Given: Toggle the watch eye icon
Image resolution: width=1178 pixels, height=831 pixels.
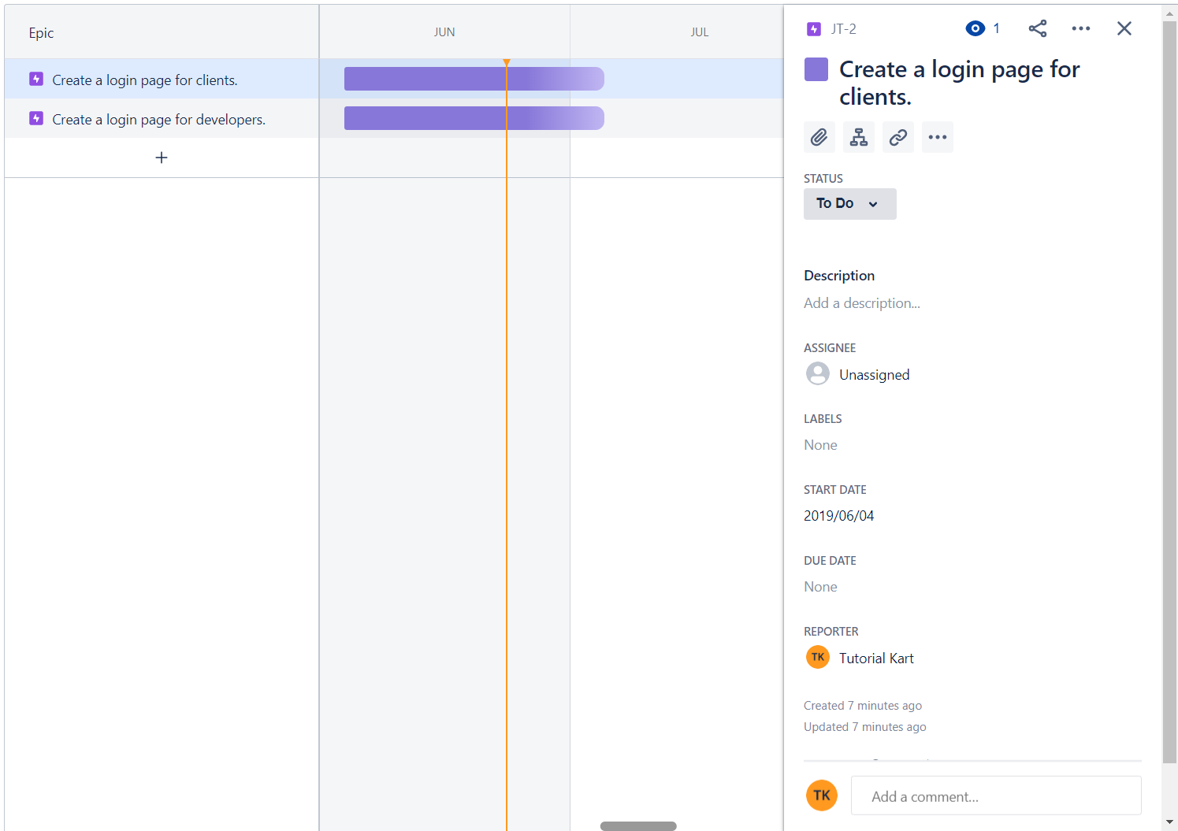Looking at the screenshot, I should pos(975,28).
